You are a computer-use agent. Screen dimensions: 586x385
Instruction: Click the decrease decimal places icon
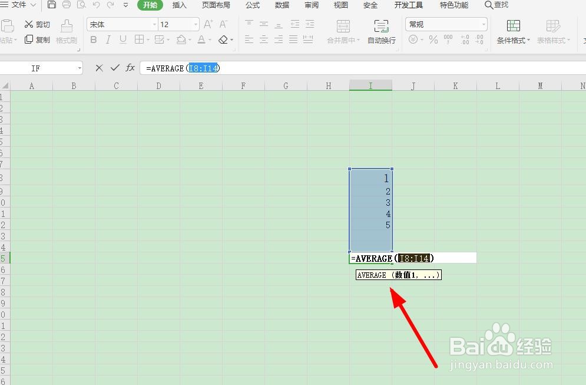pos(479,40)
